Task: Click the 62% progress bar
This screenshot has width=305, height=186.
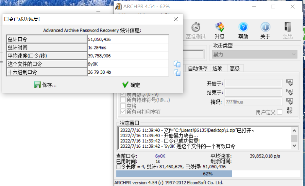Action: pyautogui.click(x=208, y=174)
